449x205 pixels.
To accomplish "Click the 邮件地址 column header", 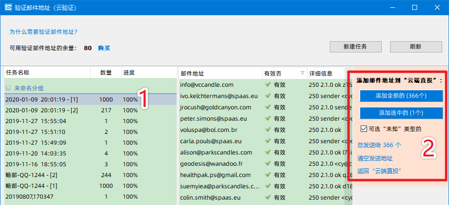I will click(x=220, y=73).
